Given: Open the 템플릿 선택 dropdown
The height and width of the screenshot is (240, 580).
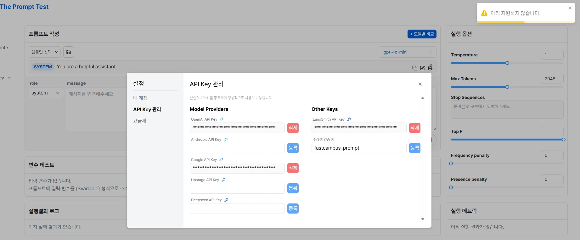Looking at the screenshot, I should tap(45, 52).
